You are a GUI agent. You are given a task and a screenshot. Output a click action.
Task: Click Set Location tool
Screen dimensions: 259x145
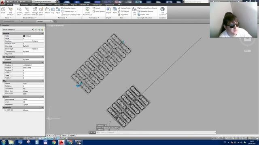click(x=163, y=11)
